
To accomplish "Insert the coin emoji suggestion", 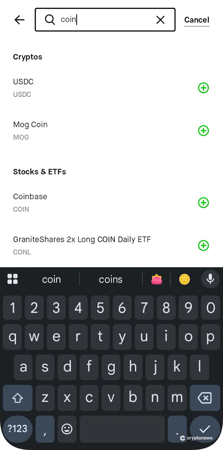I will [x=184, y=279].
